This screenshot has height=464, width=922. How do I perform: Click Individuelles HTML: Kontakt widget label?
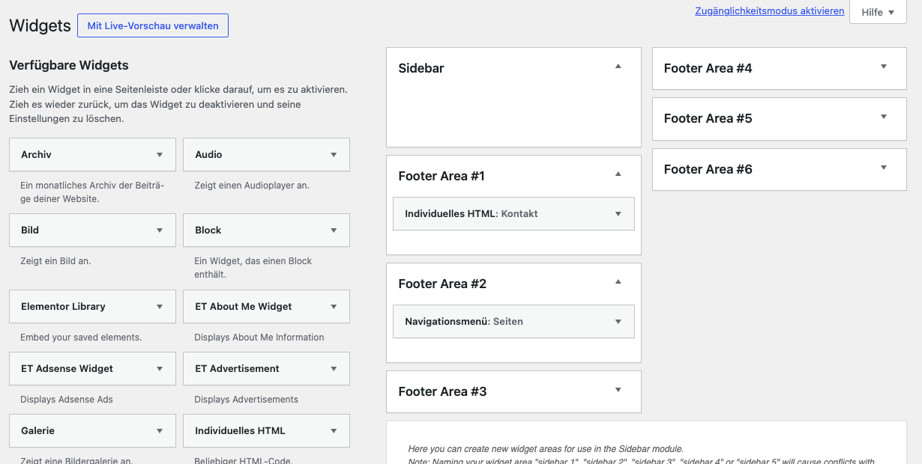coord(471,213)
